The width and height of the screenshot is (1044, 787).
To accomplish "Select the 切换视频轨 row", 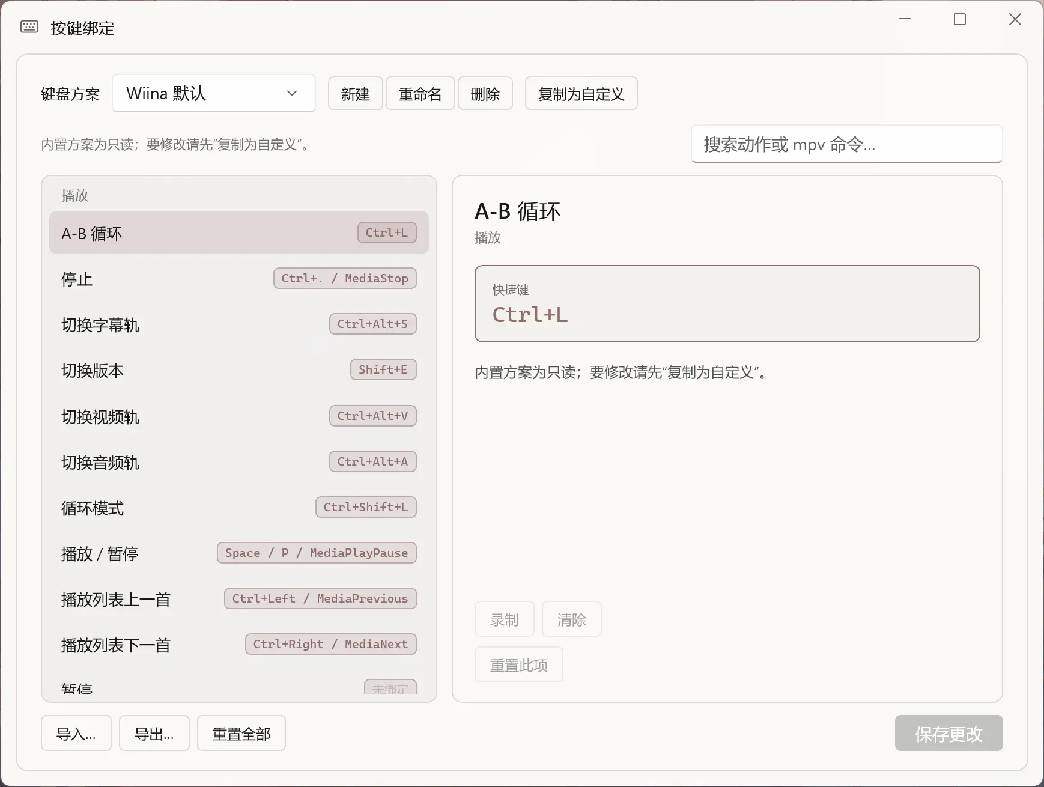I will tap(239, 416).
